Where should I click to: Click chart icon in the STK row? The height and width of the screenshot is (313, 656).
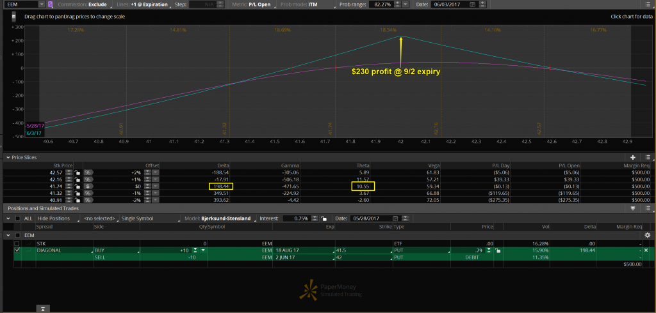click(28, 243)
